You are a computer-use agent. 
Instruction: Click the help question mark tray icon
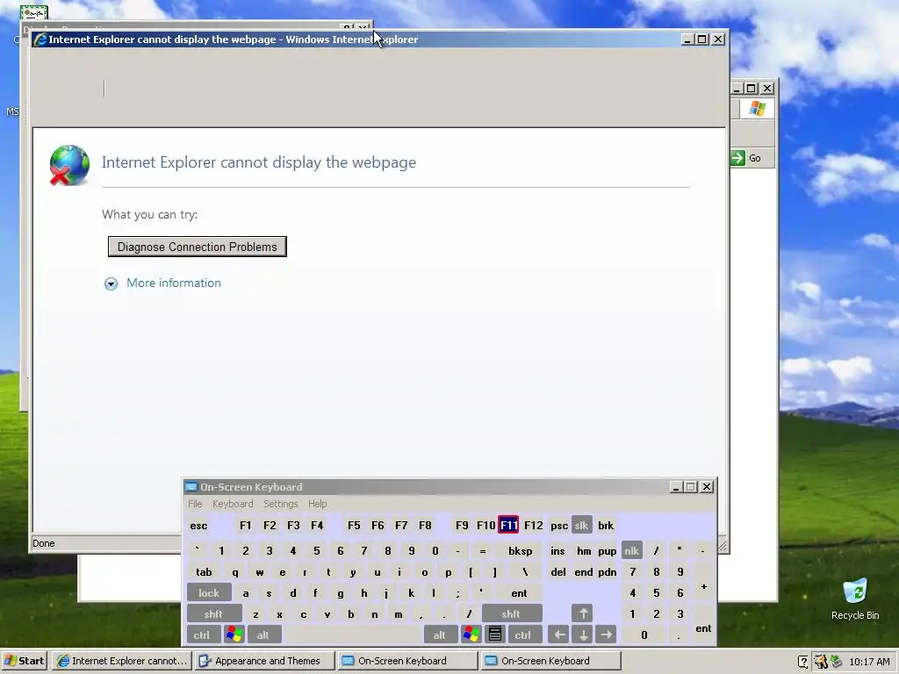coord(803,662)
